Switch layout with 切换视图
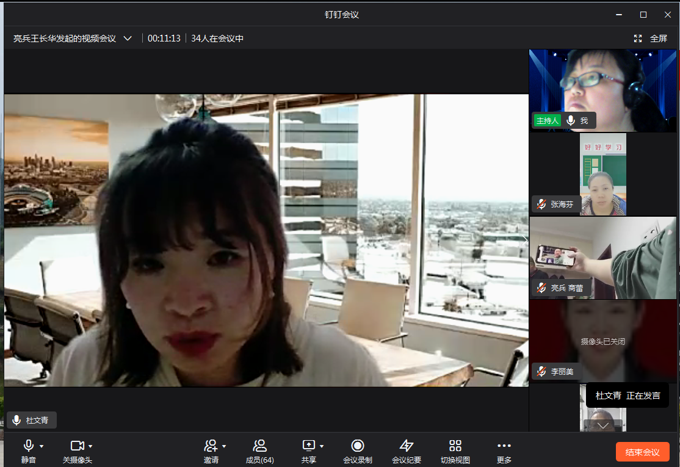 click(455, 451)
